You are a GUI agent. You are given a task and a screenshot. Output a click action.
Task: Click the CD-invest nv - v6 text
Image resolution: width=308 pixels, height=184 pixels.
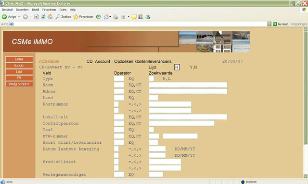[x=61, y=67]
